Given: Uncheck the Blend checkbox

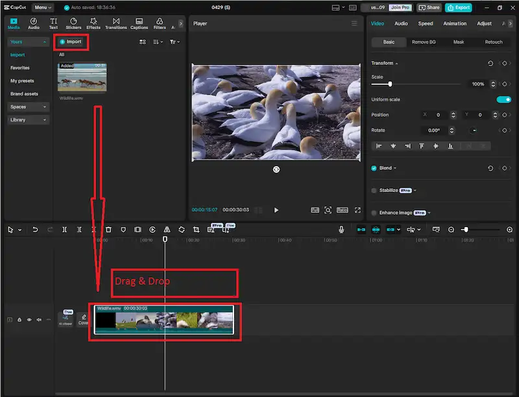Looking at the screenshot, I should click(374, 168).
